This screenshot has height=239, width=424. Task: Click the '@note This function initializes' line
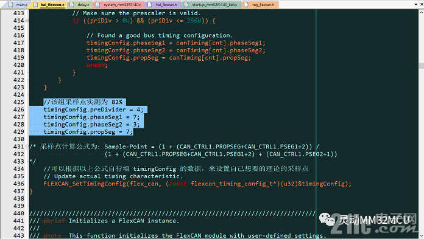[x=178, y=235]
